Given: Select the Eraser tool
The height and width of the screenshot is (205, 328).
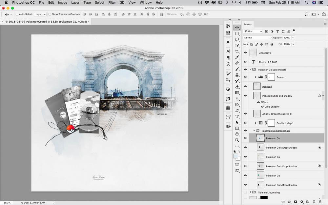Looking at the screenshot, I should [x=237, y=87].
